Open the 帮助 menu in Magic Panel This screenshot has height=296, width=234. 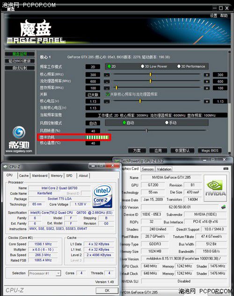224,15
